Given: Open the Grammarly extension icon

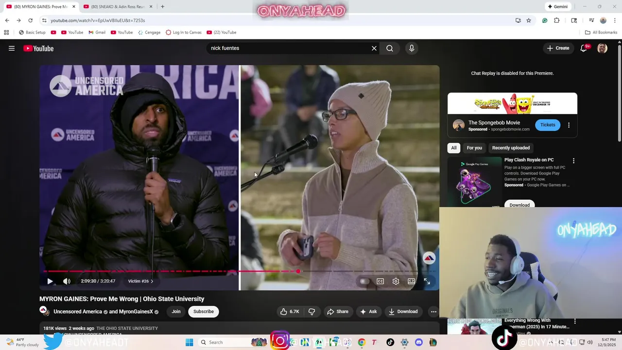Looking at the screenshot, I should (545, 20).
